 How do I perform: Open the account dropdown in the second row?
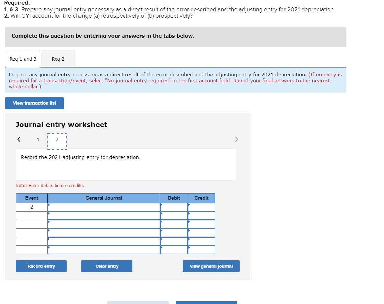coord(103,215)
